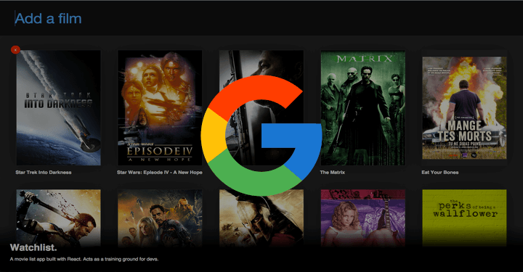Viewport: 523px width, 272px height.
Task: Click the 'Eat Your Bones' title text
Action: (440, 173)
